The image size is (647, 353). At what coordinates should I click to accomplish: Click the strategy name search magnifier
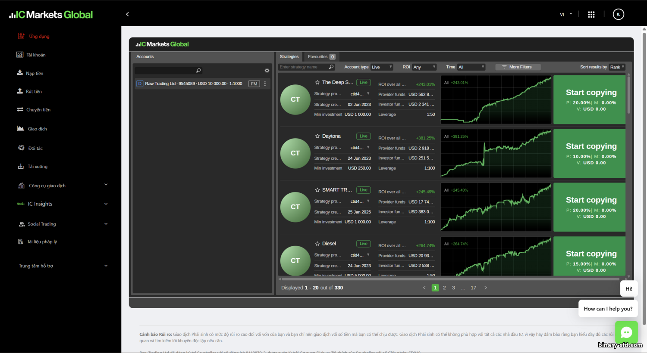[331, 67]
